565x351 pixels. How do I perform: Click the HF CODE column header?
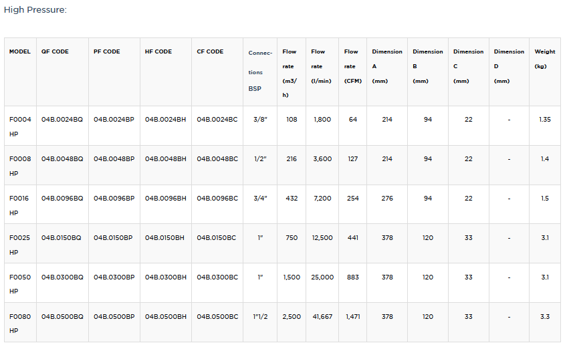pos(158,51)
